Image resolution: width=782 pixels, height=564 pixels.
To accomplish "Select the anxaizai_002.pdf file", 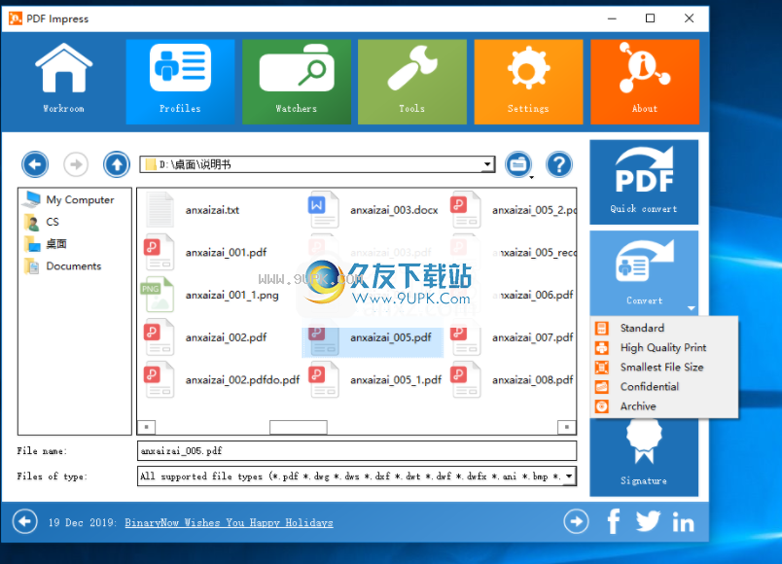I will (x=205, y=337).
